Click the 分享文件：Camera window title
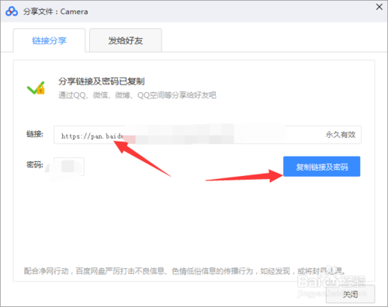The width and height of the screenshot is (388, 307). [x=56, y=12]
